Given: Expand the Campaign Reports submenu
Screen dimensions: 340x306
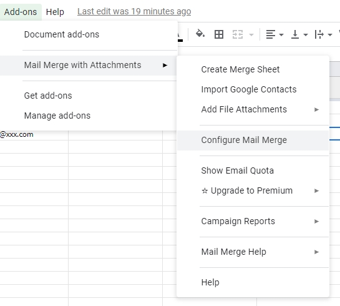Looking at the screenshot, I should coord(253,221).
